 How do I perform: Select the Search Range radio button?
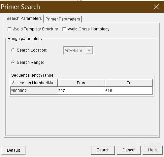tap(13, 62)
